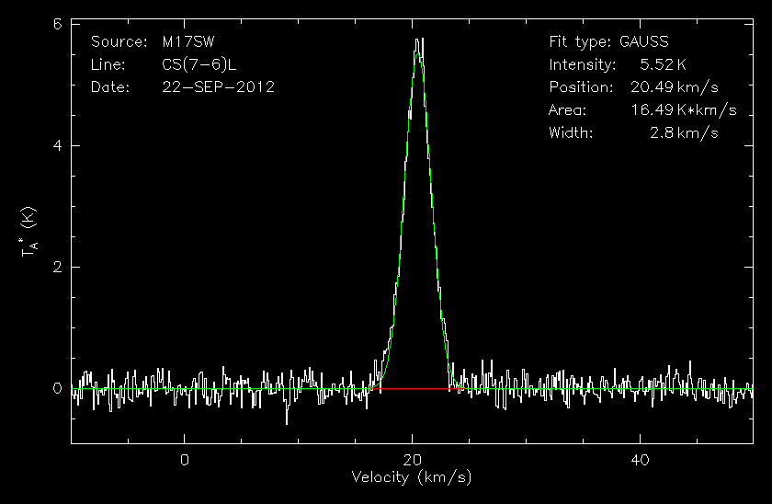Select the 'Width:' label
This screenshot has width=772, height=504.
pos(571,133)
